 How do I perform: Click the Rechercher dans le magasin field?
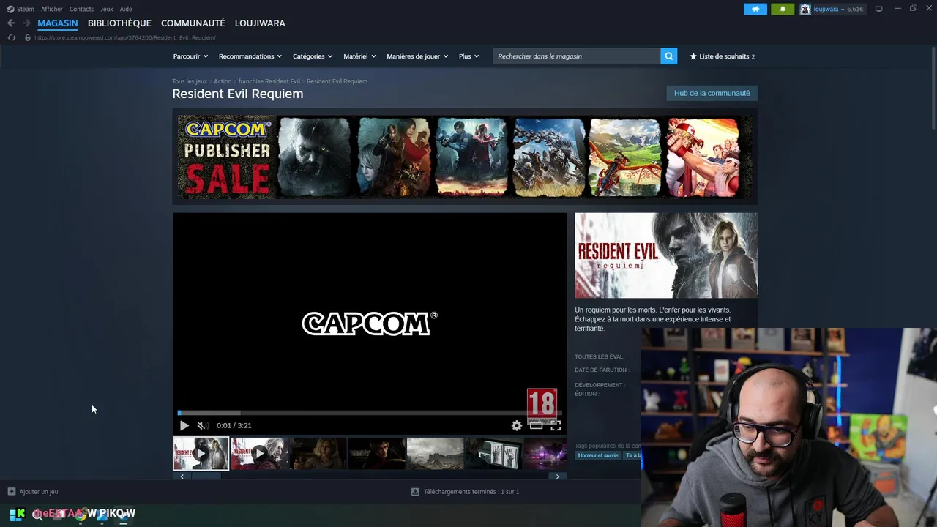[577, 56]
